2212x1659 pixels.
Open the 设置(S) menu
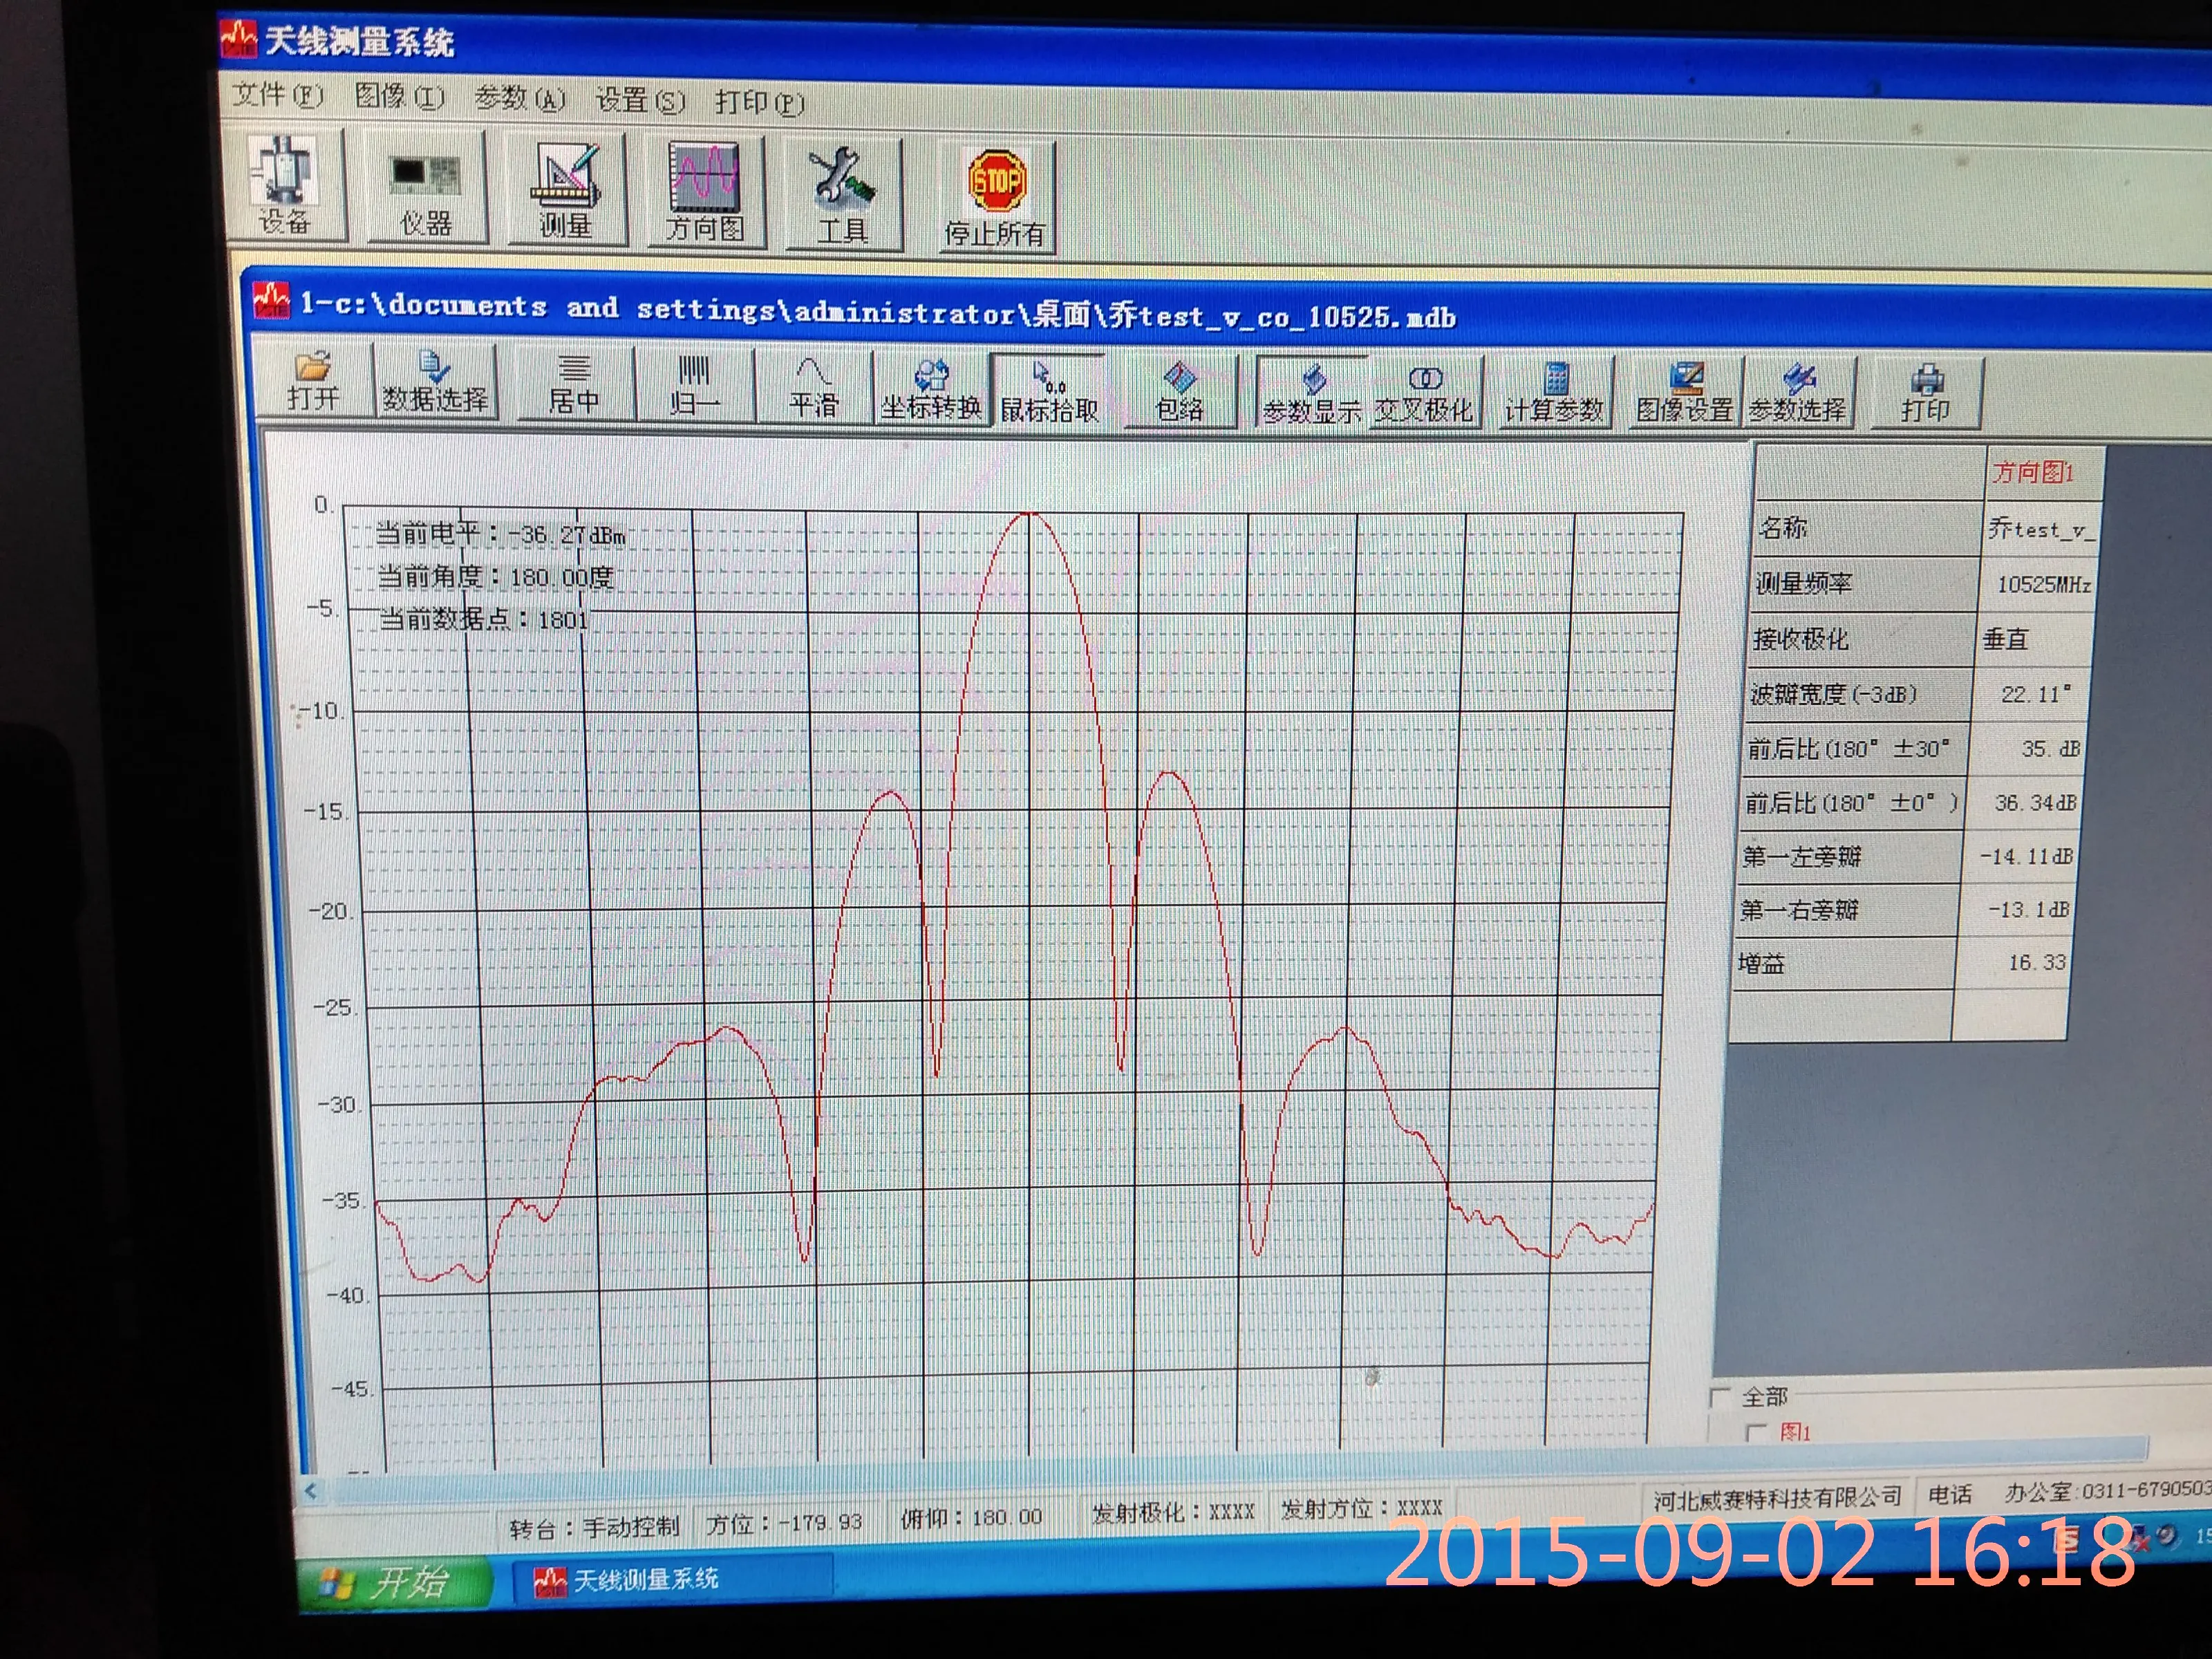640,100
